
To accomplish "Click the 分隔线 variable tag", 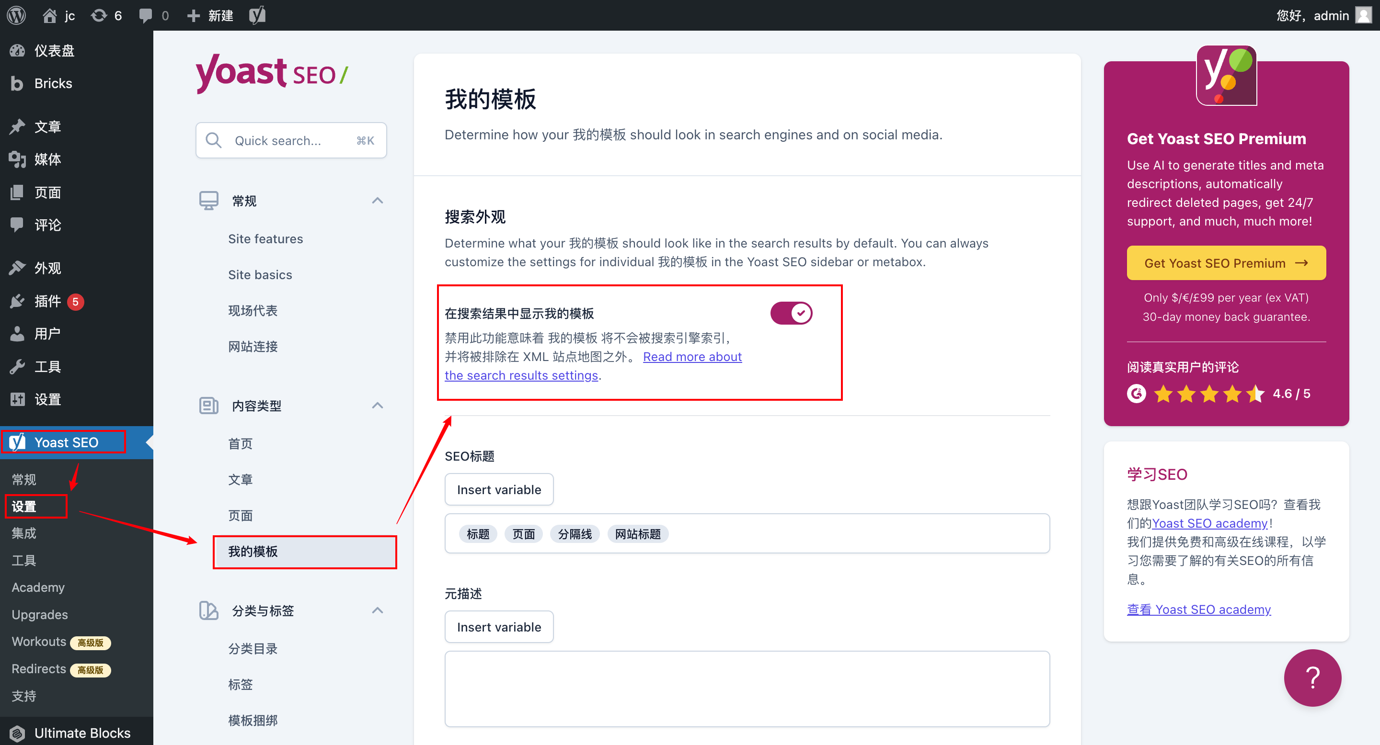I will coord(575,533).
